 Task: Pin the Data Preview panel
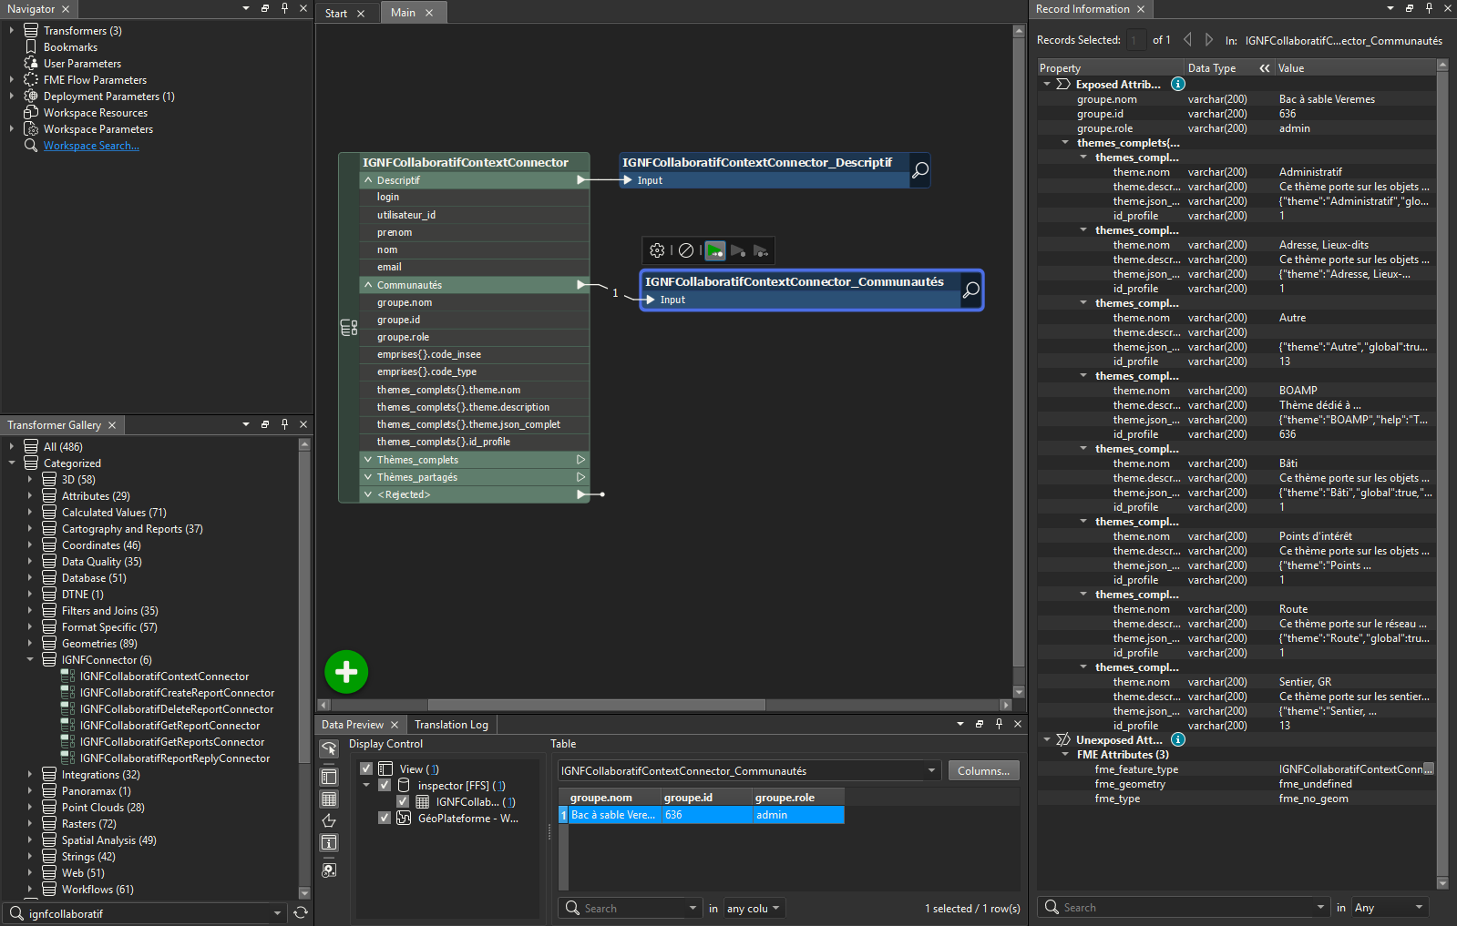tap(999, 724)
